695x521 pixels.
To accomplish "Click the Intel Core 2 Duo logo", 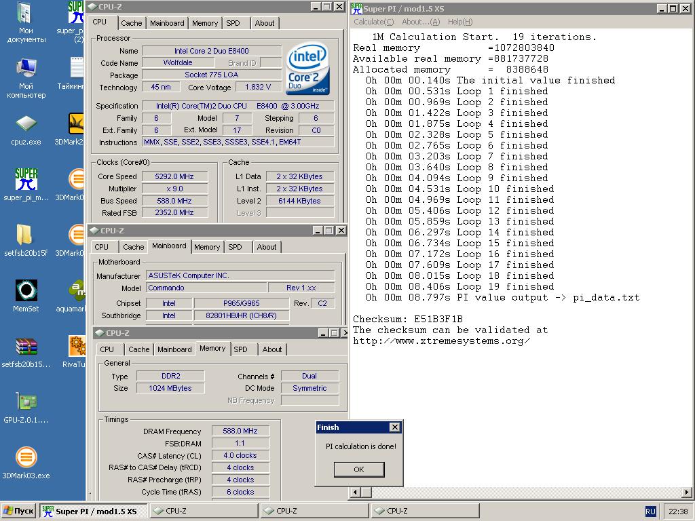I will pos(307,69).
